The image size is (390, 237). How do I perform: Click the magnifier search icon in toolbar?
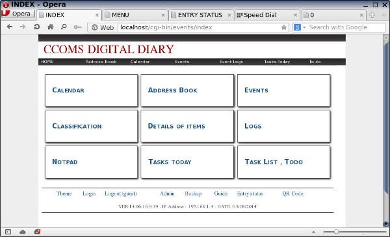[64, 27]
